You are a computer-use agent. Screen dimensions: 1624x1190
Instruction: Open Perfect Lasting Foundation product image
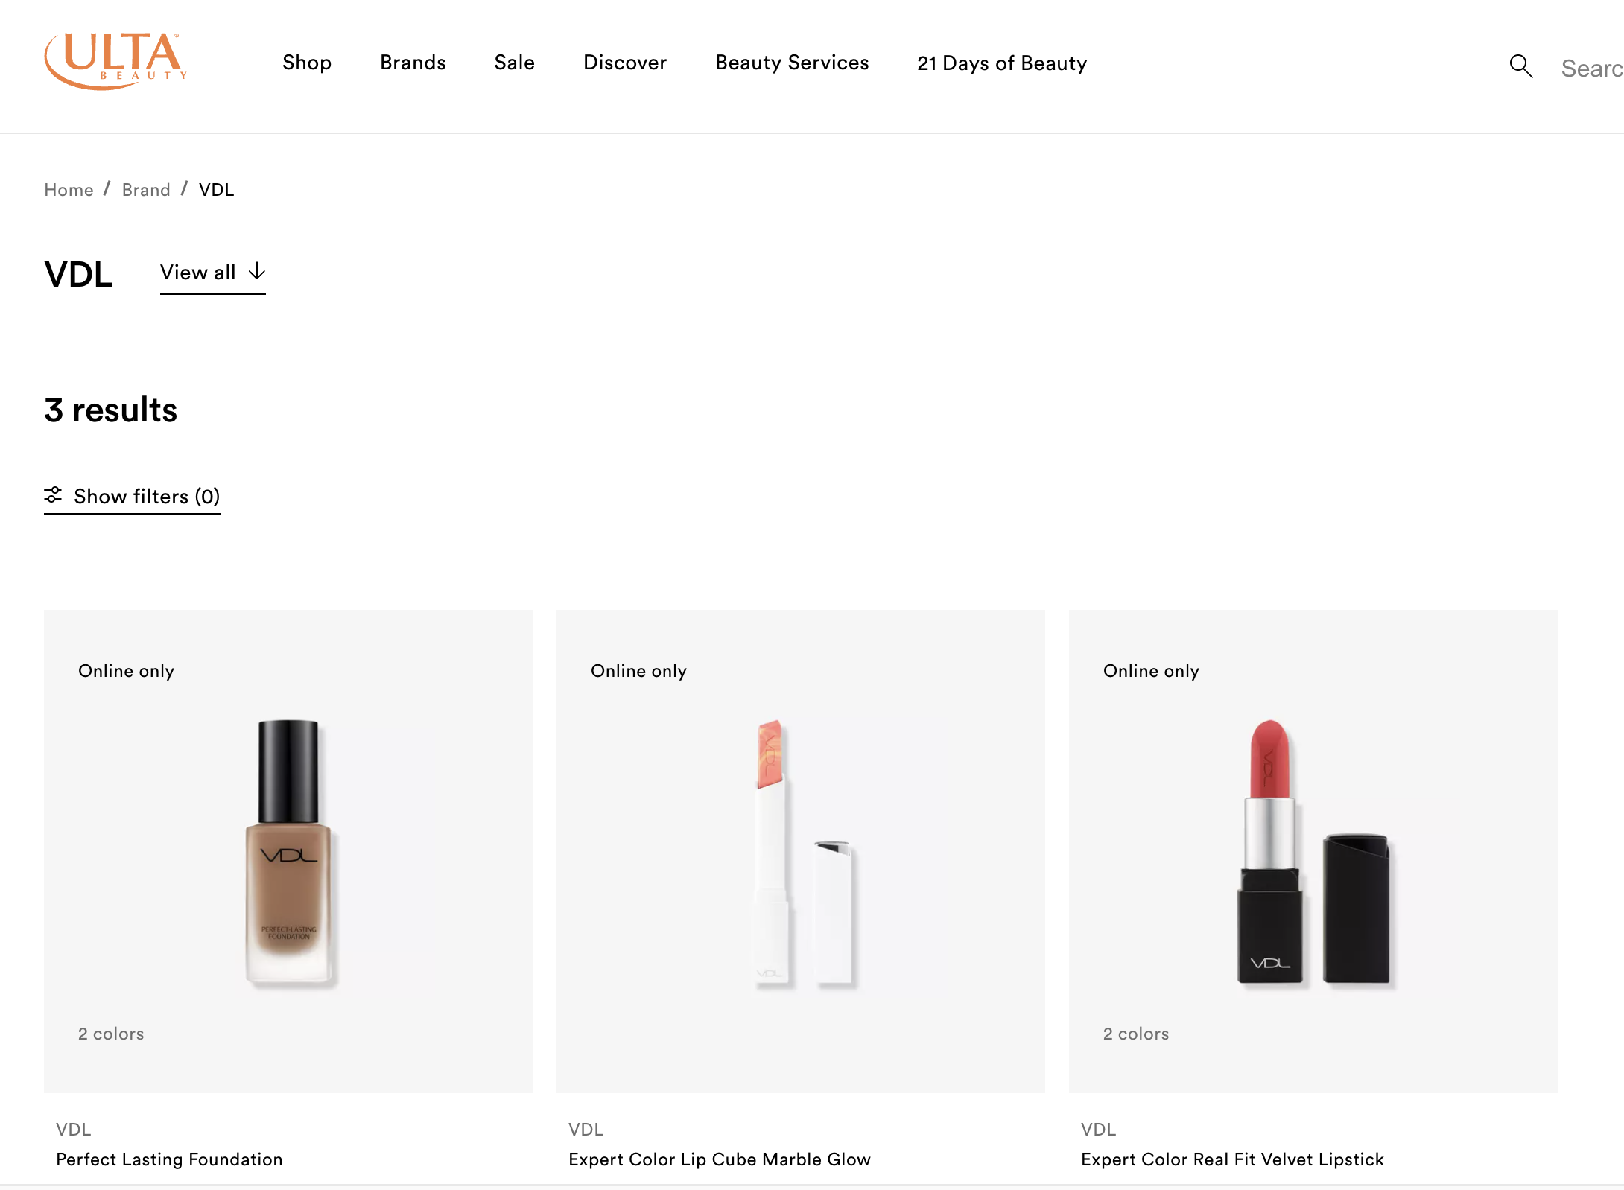pyautogui.click(x=288, y=851)
